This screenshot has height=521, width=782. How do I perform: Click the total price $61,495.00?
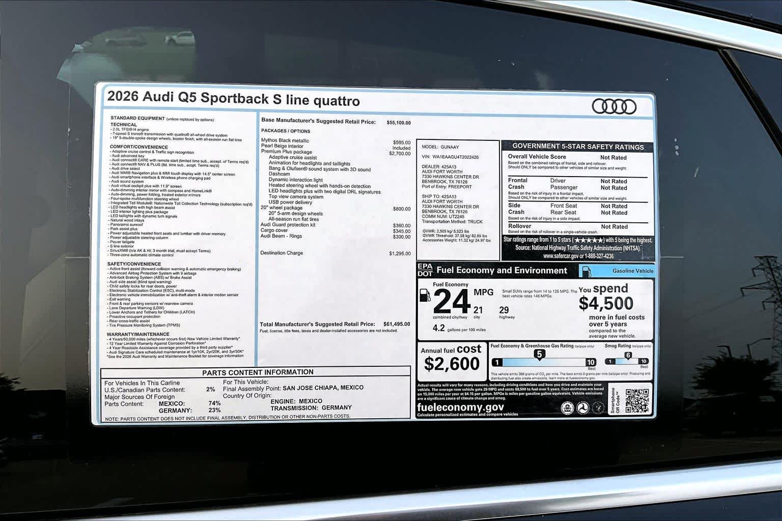(x=397, y=324)
